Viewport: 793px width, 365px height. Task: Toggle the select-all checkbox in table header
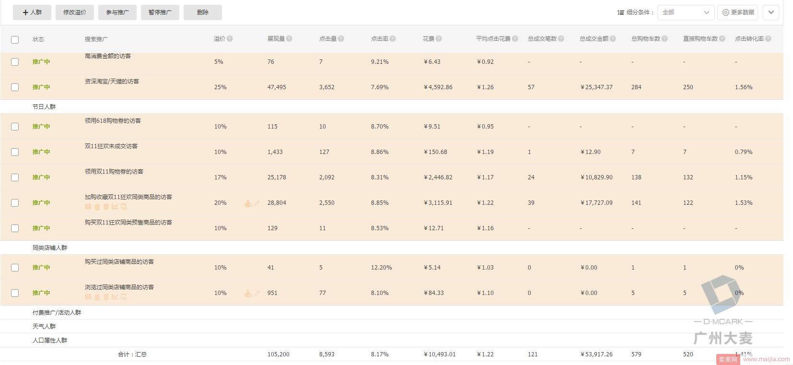15,39
